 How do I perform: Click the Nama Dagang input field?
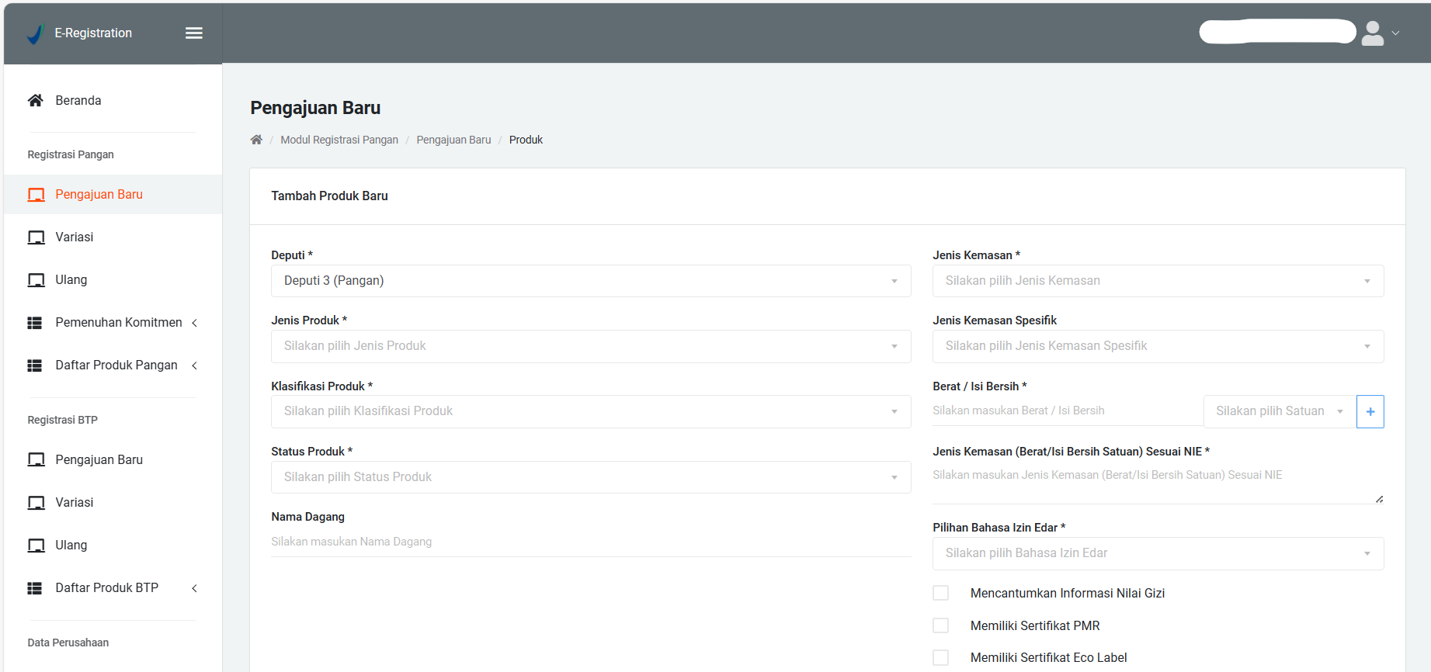pos(590,542)
